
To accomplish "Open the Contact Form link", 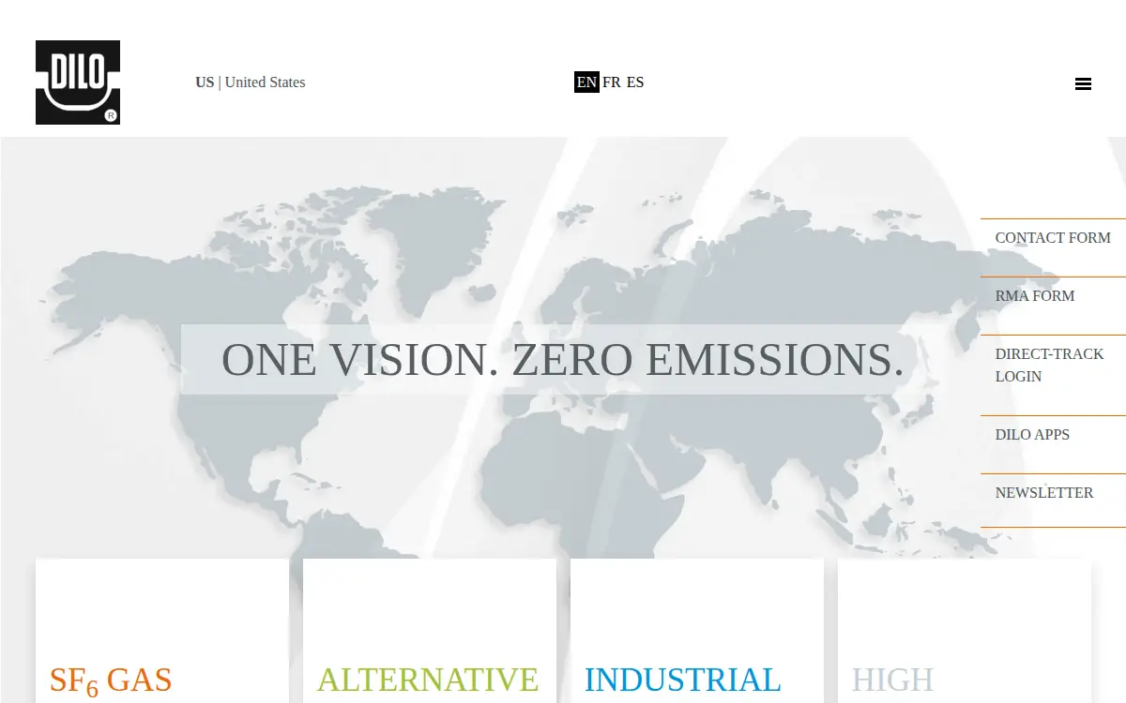I will [x=1053, y=238].
